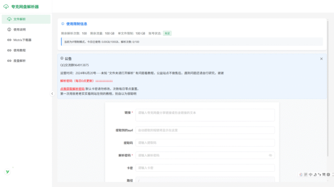334x187 pixels.
Task: Click the green Vue logo floating button
Action: tap(8, 172)
